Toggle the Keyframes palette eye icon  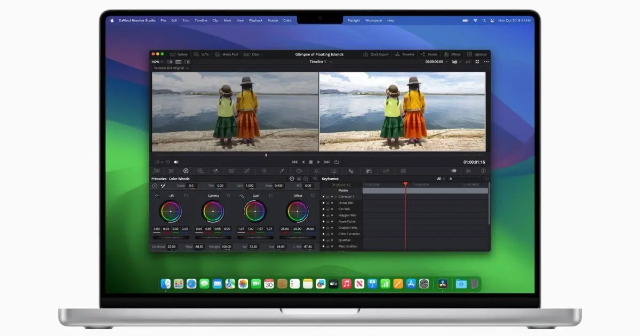pyautogui.click(x=454, y=171)
